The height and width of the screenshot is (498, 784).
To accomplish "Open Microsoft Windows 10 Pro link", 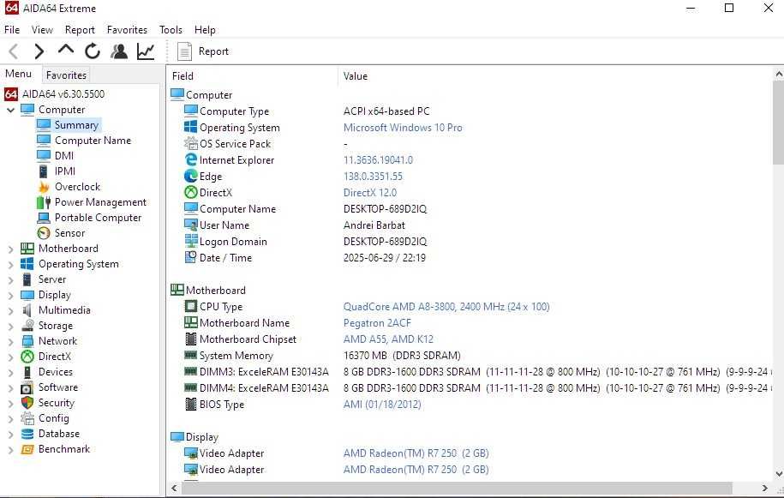I will click(403, 128).
